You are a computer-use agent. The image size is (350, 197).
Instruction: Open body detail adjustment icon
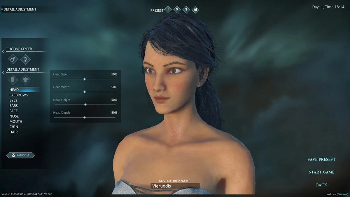pyautogui.click(x=25, y=79)
